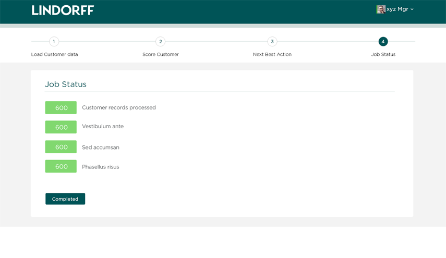Click the active step 4 circle

point(383,42)
